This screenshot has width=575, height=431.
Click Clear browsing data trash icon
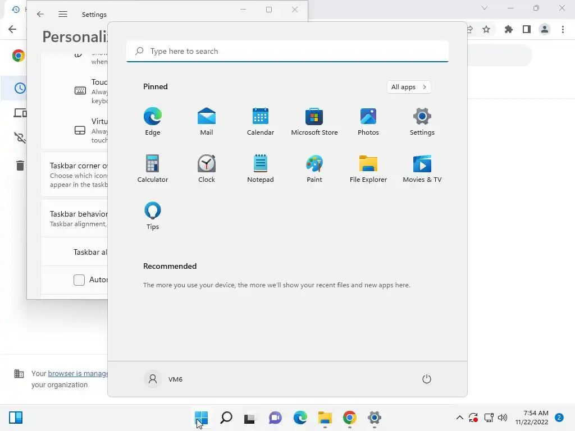click(20, 166)
